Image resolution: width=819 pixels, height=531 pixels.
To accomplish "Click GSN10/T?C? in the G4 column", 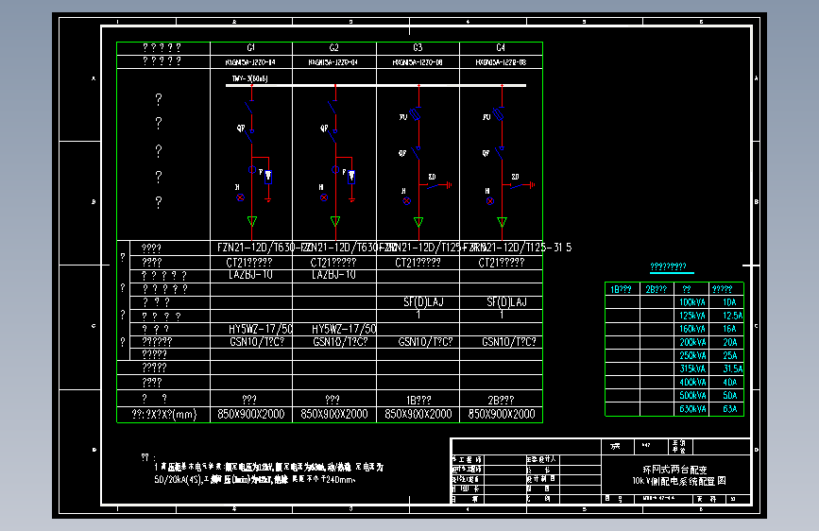I will tap(509, 342).
